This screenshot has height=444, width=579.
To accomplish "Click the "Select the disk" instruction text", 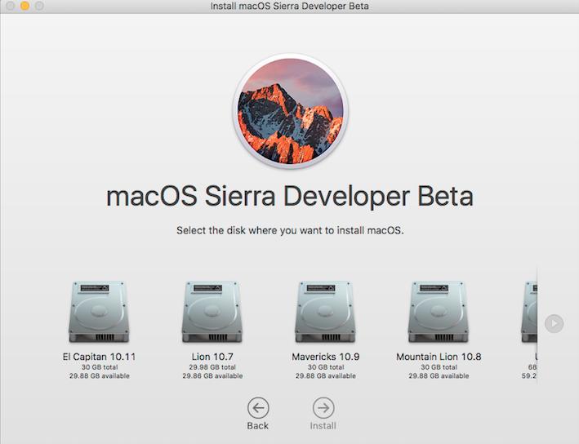I will (x=290, y=231).
